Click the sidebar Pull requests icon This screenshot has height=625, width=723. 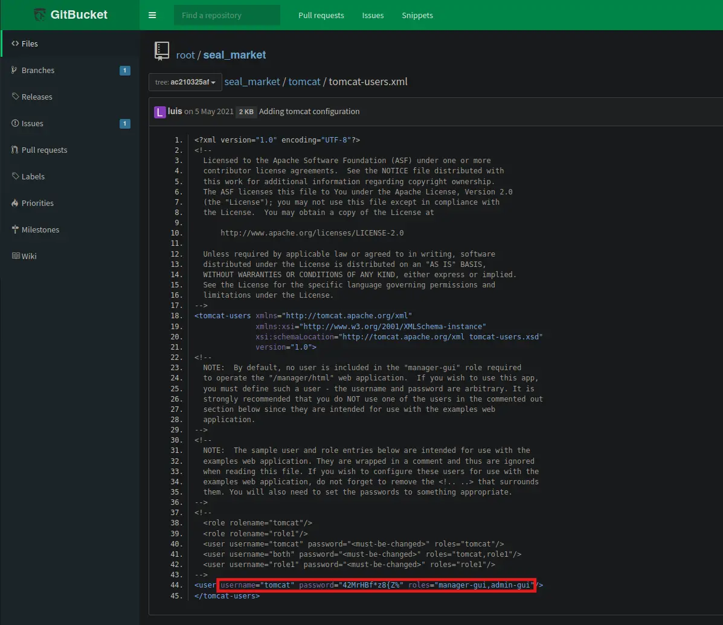(x=14, y=150)
